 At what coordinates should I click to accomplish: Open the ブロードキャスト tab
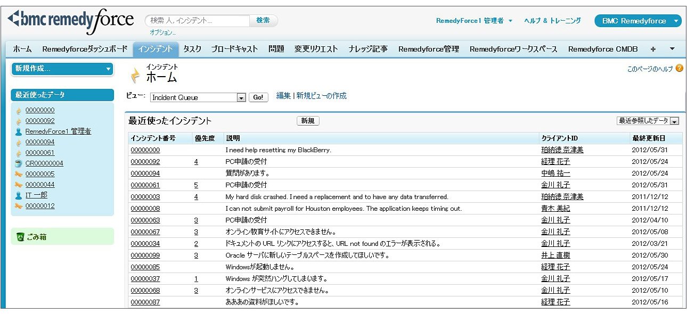click(234, 49)
